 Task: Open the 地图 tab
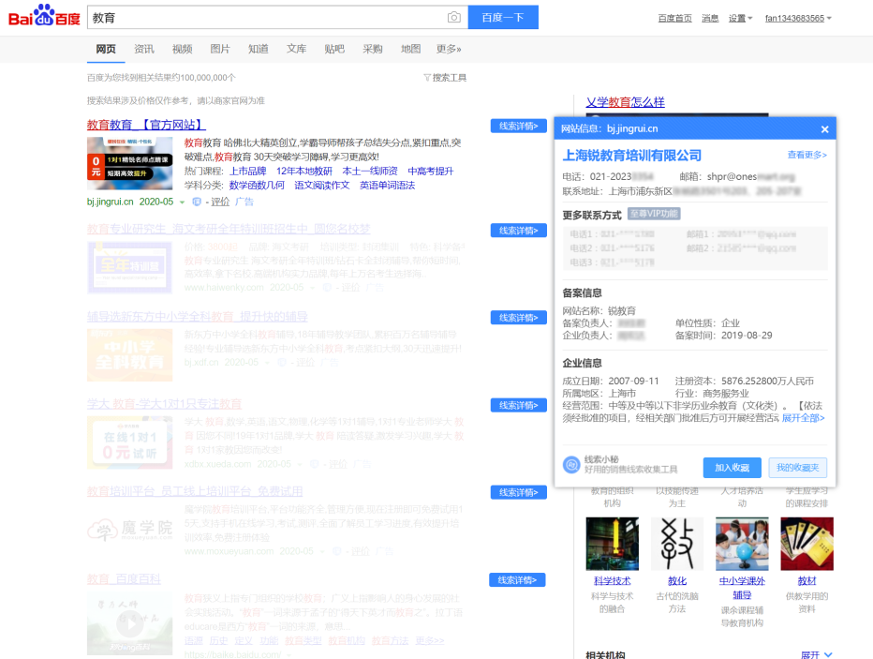[411, 49]
